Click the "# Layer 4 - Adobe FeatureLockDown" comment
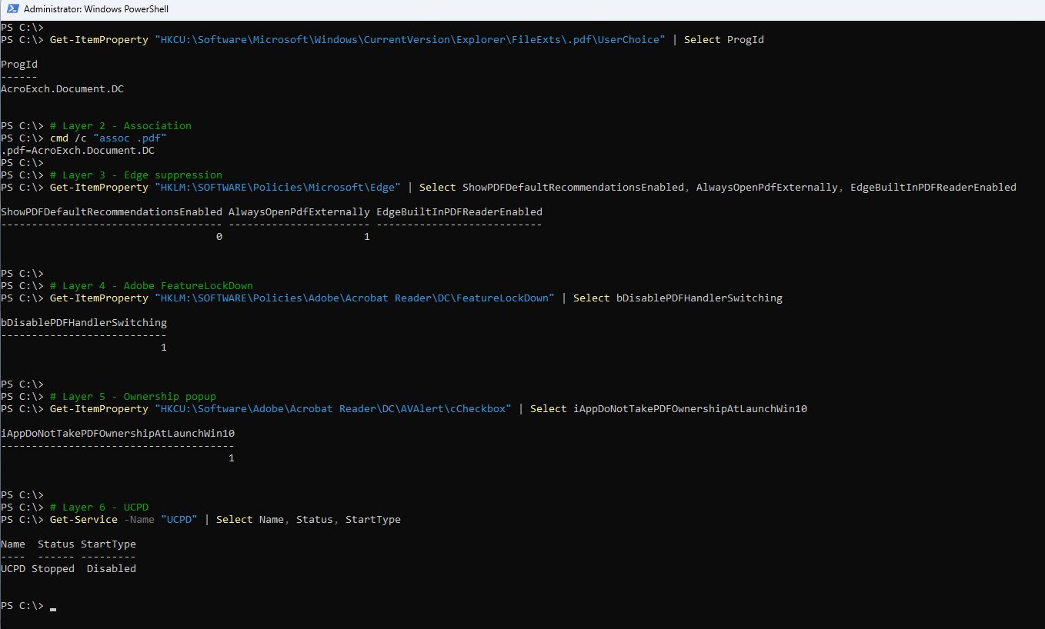The image size is (1045, 629). pyautogui.click(x=151, y=285)
